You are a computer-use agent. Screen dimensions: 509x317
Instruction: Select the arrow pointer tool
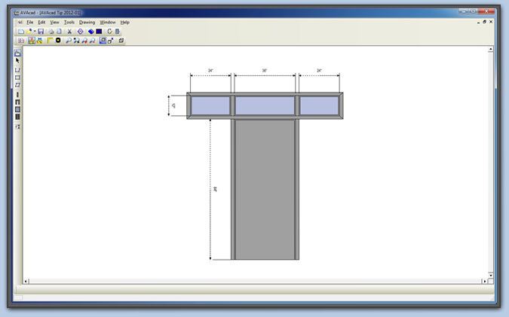(x=17, y=61)
